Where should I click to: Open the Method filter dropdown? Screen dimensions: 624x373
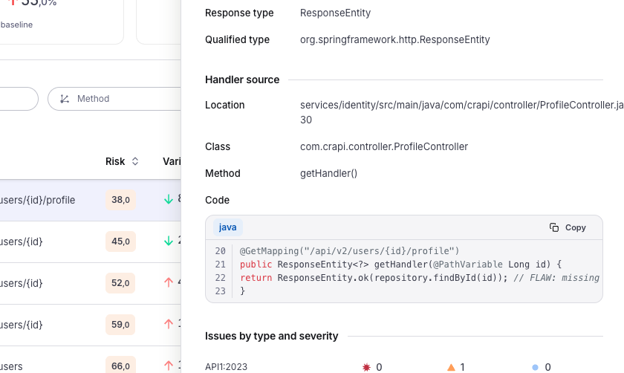click(x=114, y=99)
